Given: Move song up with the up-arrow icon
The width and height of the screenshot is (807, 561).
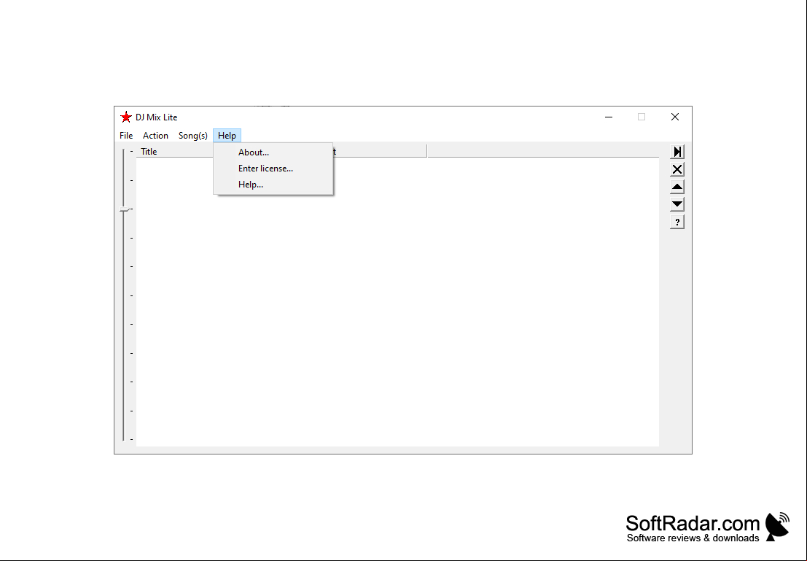Looking at the screenshot, I should click(x=677, y=187).
